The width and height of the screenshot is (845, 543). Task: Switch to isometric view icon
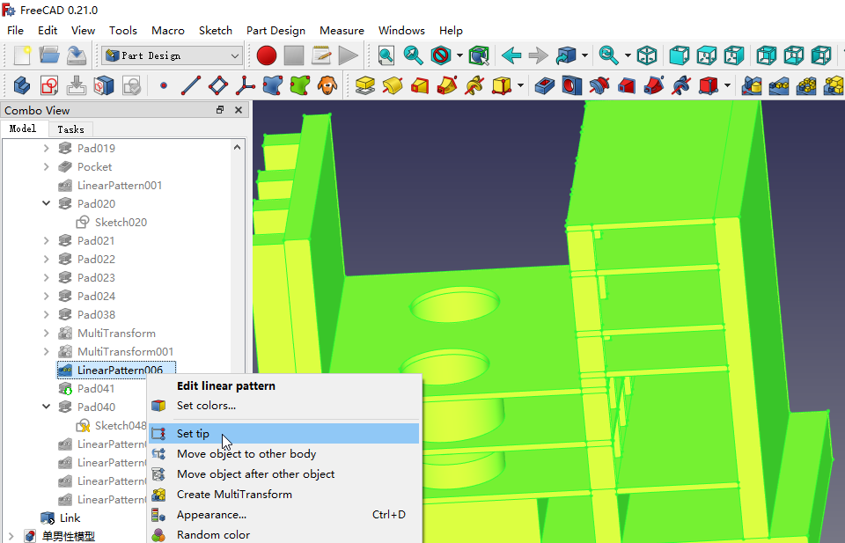pyautogui.click(x=647, y=55)
